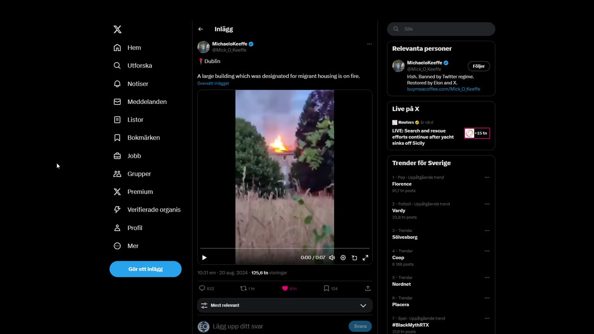
Task: Open options for Vardy trend
Action: click(487, 204)
